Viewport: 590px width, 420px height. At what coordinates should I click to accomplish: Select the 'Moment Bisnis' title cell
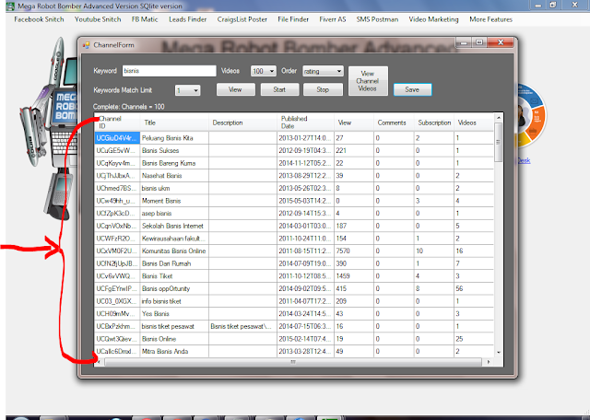[174, 201]
